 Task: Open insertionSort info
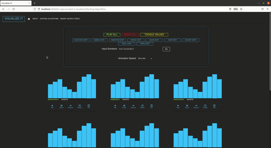214,106
